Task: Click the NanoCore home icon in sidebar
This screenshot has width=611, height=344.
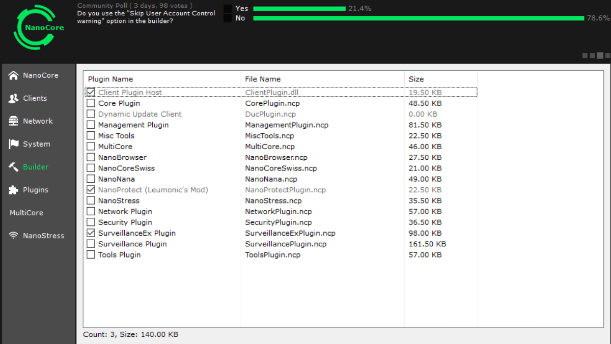Action: click(x=14, y=75)
